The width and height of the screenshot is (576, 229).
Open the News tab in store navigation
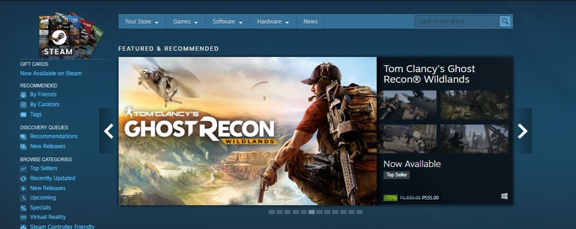coord(310,22)
